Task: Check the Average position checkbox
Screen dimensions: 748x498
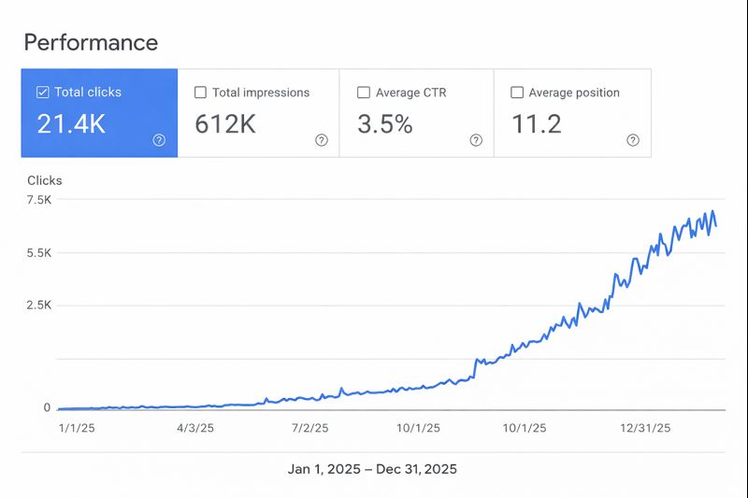Action: (x=517, y=92)
